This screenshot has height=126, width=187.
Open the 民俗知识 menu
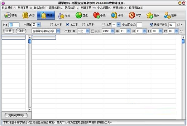click(72, 8)
